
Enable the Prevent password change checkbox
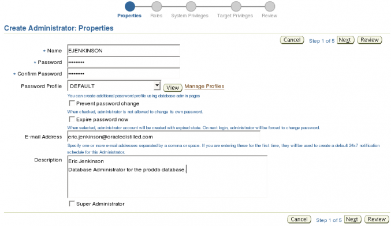(72, 103)
